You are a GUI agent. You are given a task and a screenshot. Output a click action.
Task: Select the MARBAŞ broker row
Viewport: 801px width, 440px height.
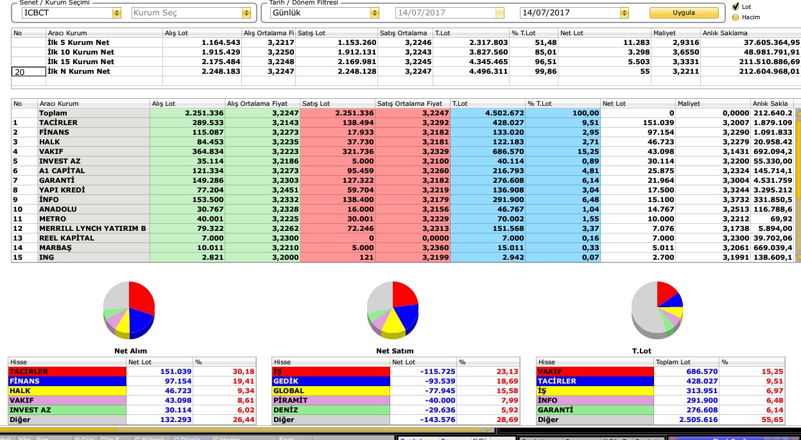click(402, 248)
